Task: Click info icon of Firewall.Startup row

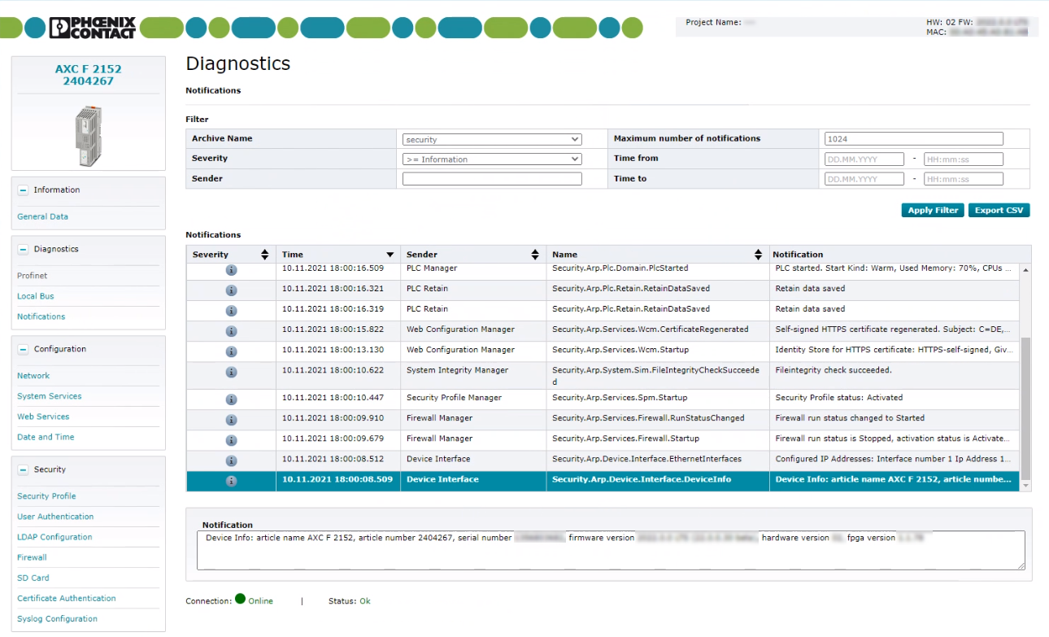Action: tap(231, 440)
